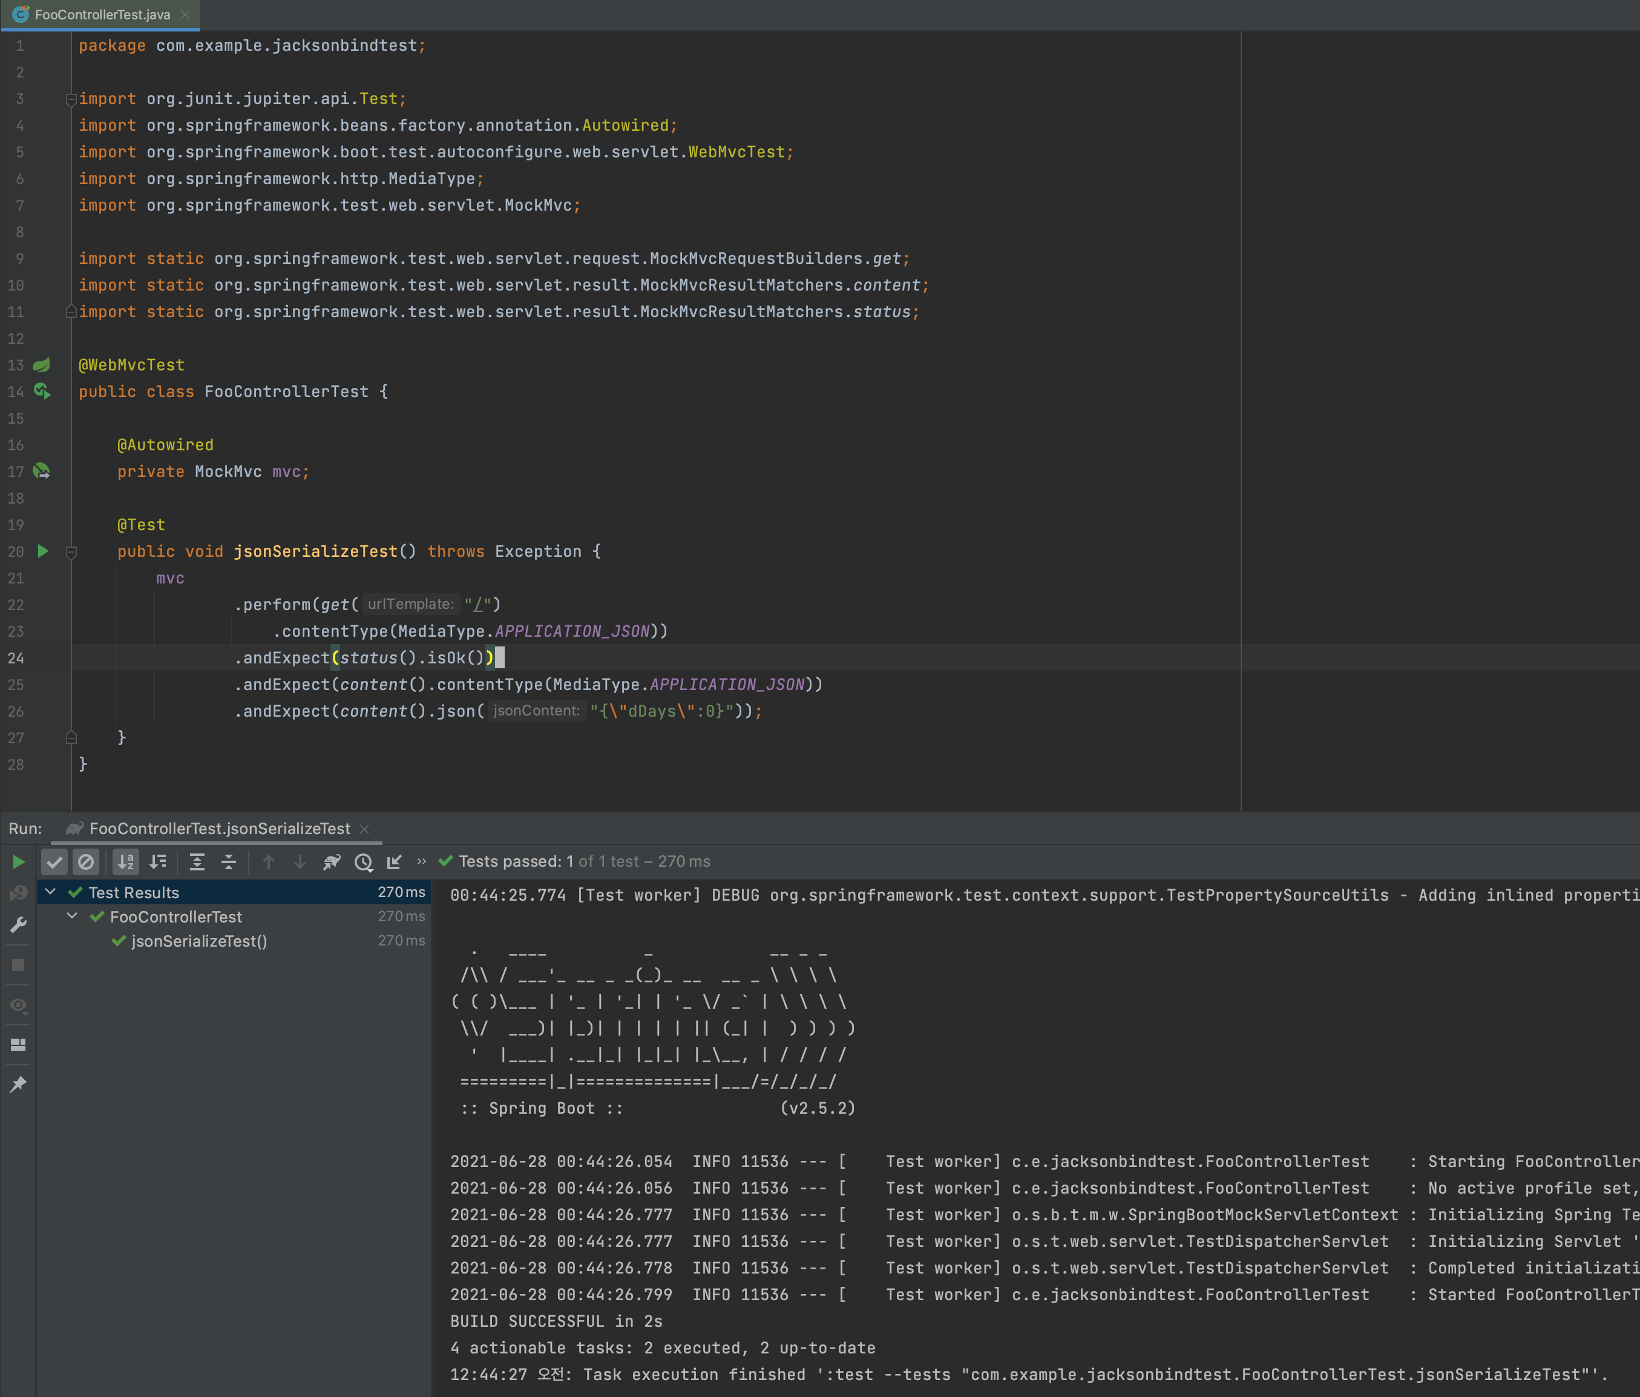1640x1397 pixels.
Task: Pin the run tab with pin icon
Action: (x=18, y=1084)
